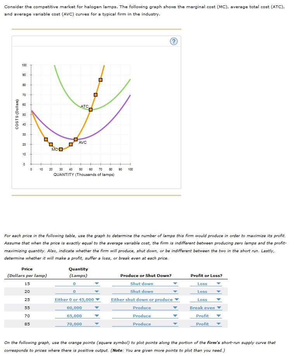This screenshot has width=303, height=356.
Task: Click the 'COSTS (Dollars)' axis title
Action: (17, 114)
